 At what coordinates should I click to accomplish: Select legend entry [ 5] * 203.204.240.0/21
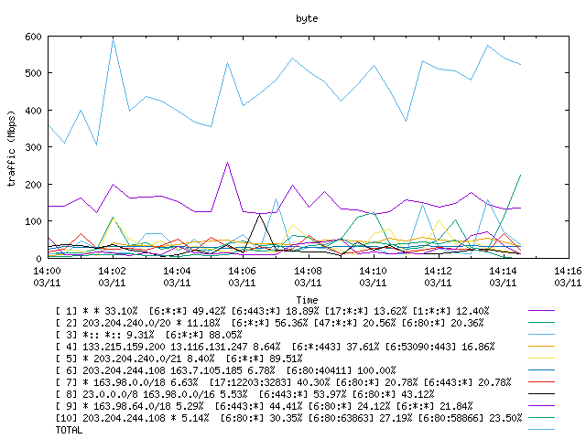pyautogui.click(x=179, y=359)
